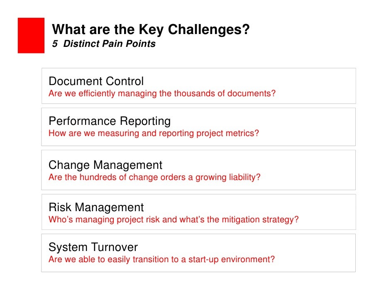
Task: Click the 'Performance Reporting' heading text
Action: click(x=110, y=122)
